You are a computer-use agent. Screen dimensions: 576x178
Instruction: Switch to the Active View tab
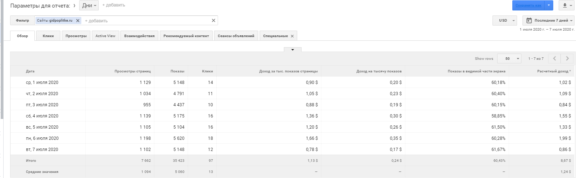pyautogui.click(x=106, y=36)
